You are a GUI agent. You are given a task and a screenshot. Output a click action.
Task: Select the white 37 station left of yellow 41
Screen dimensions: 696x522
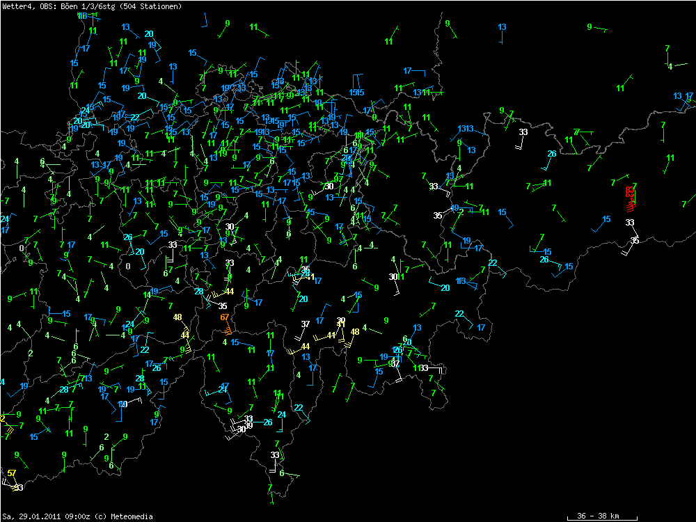(306, 324)
